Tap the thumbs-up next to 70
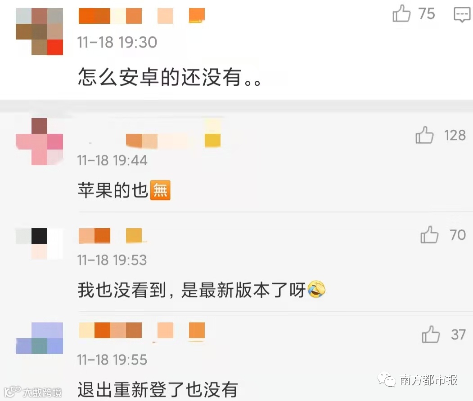This screenshot has height=401, width=473. pos(429,234)
